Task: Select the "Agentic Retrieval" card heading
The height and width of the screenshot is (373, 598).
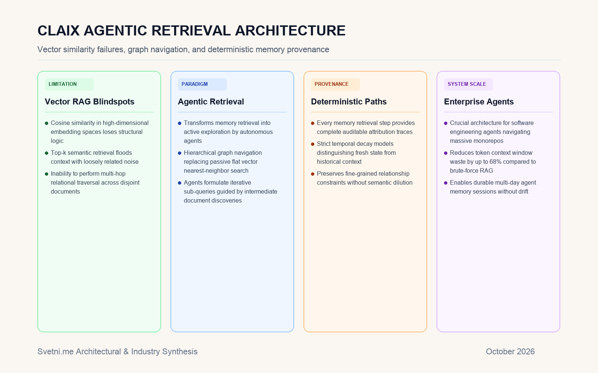Action: (x=211, y=101)
